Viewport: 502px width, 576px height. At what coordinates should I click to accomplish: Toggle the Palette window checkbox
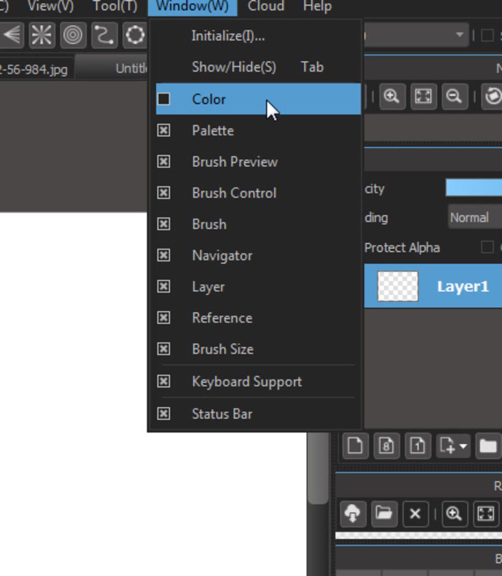[164, 130]
